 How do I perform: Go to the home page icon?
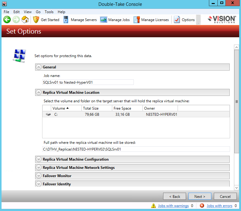coord(25,20)
